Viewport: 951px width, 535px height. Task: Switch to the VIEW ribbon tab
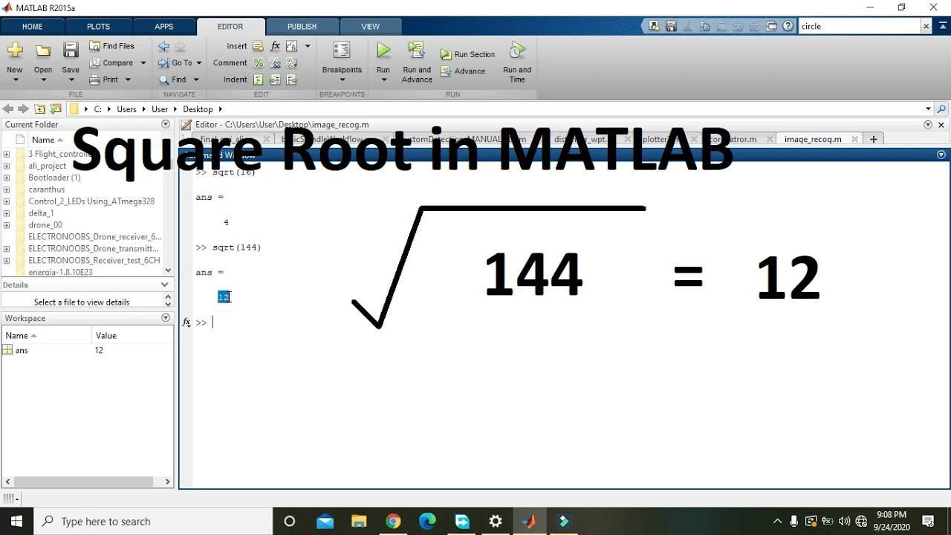coord(370,27)
